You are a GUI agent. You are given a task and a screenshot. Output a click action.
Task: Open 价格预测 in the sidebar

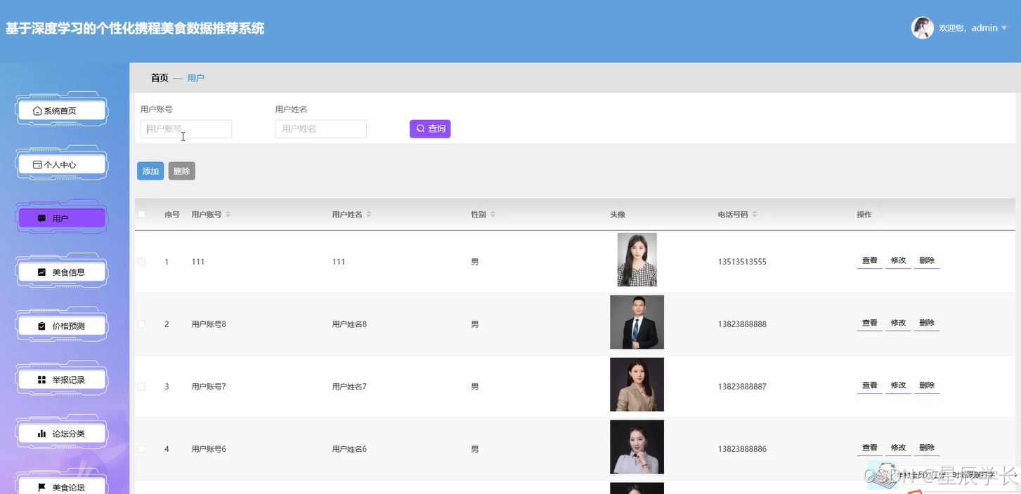(x=61, y=326)
